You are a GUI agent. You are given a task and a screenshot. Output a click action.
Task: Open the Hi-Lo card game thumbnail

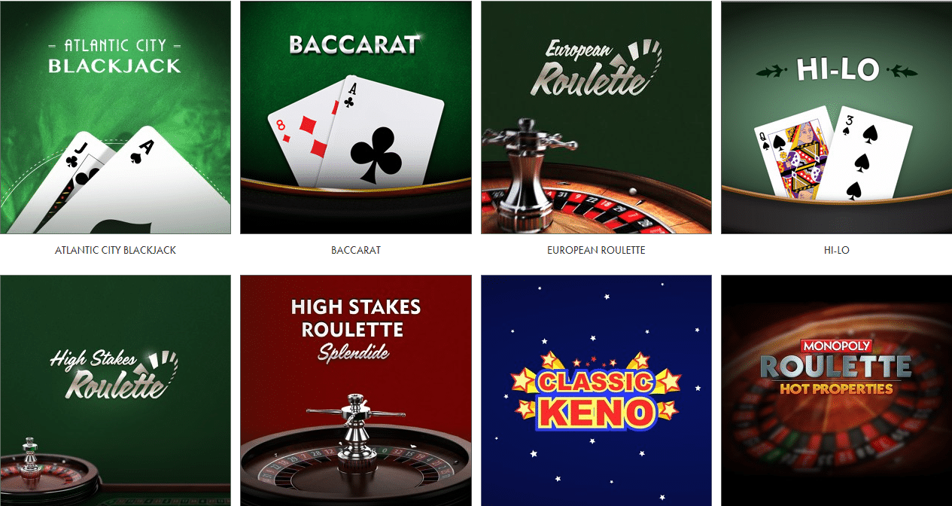point(836,117)
